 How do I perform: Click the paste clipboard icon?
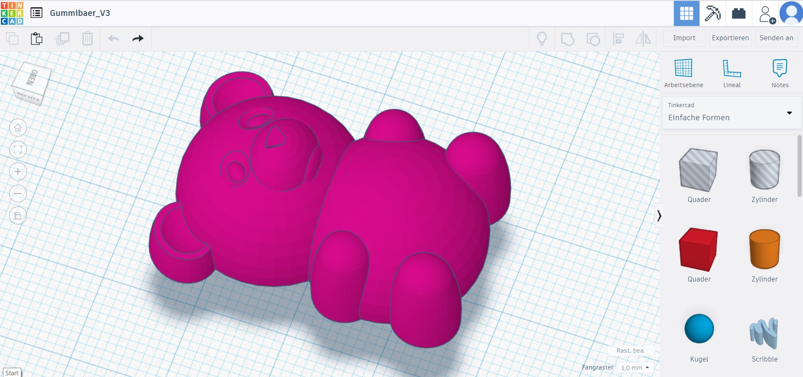pos(36,39)
